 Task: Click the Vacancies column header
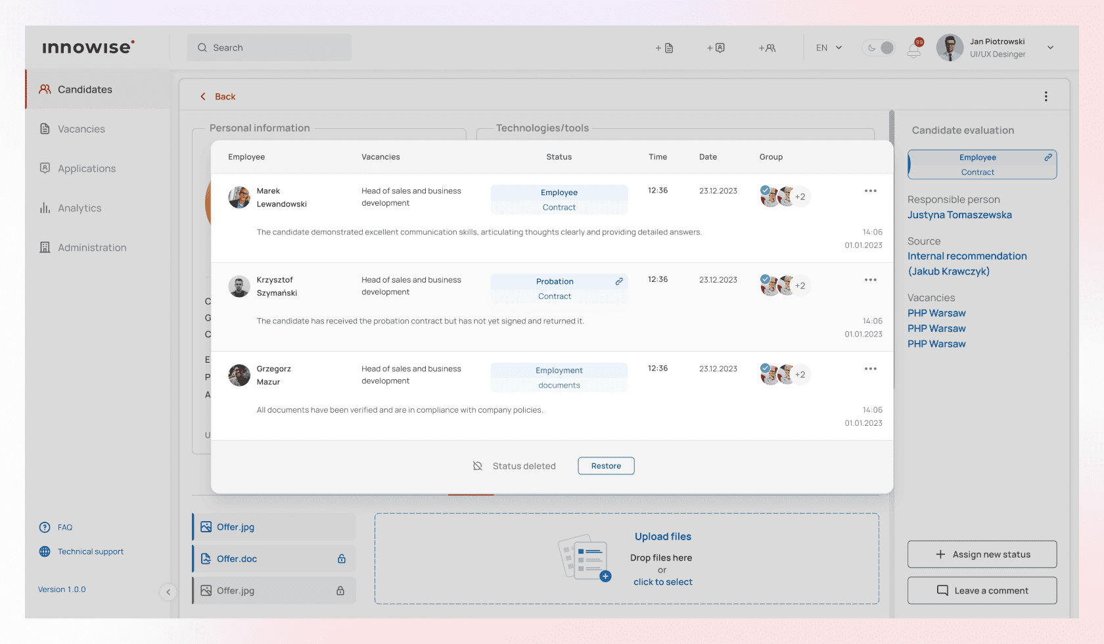pyautogui.click(x=380, y=157)
